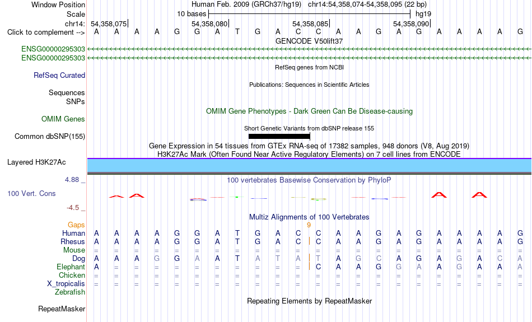Select the first ENSG00000295303 gene label
Screen dimensions: 532x322
coord(53,49)
